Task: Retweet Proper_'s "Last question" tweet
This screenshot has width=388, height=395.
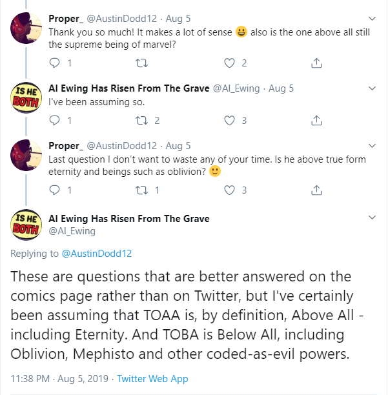Action: click(x=143, y=190)
